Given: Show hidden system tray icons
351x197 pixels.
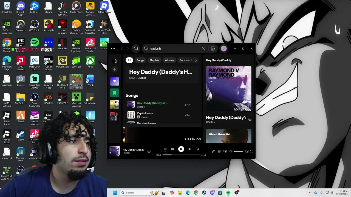Looking at the screenshot, I should (x=310, y=193).
